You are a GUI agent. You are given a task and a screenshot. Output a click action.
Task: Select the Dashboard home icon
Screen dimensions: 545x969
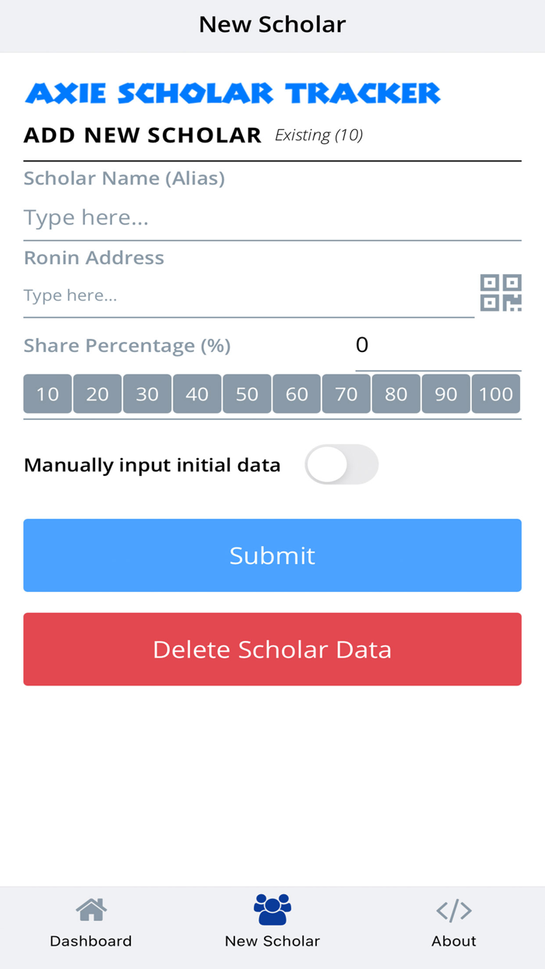tap(90, 908)
